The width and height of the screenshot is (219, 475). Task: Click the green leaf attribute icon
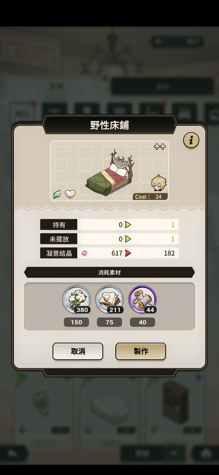point(57,194)
